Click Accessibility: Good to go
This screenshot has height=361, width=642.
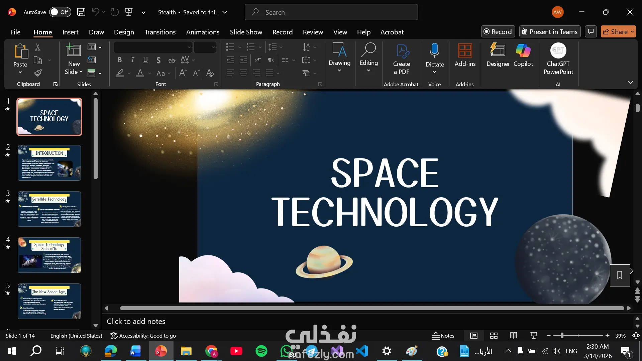[x=143, y=336]
